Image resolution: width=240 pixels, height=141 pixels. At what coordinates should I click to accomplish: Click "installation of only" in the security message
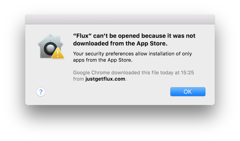pos(170,54)
